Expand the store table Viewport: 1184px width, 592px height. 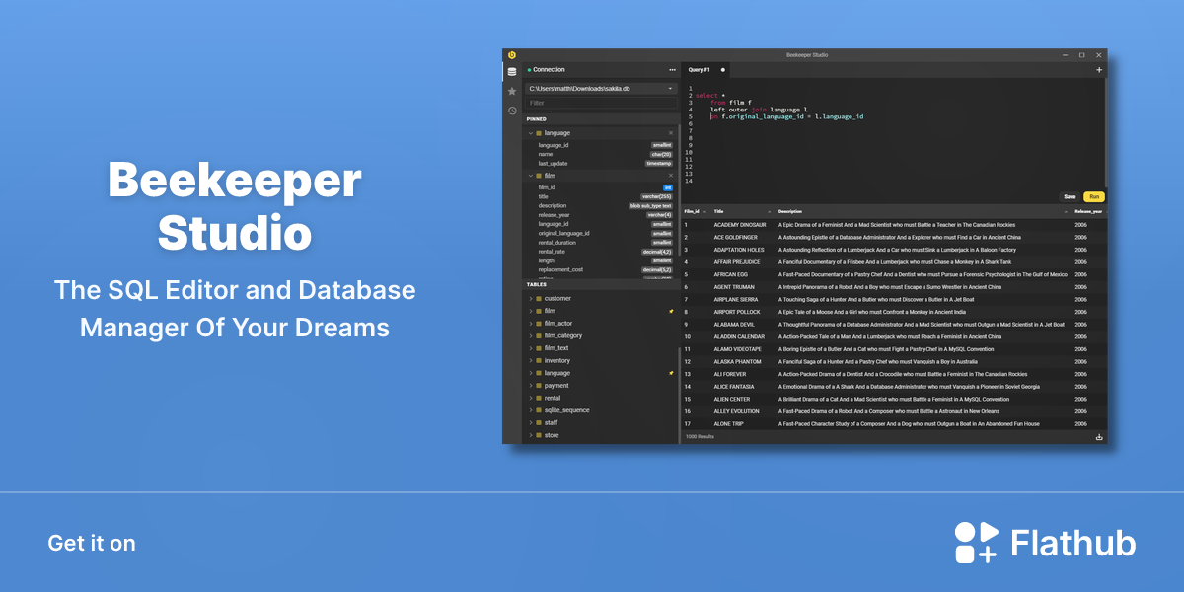(530, 435)
